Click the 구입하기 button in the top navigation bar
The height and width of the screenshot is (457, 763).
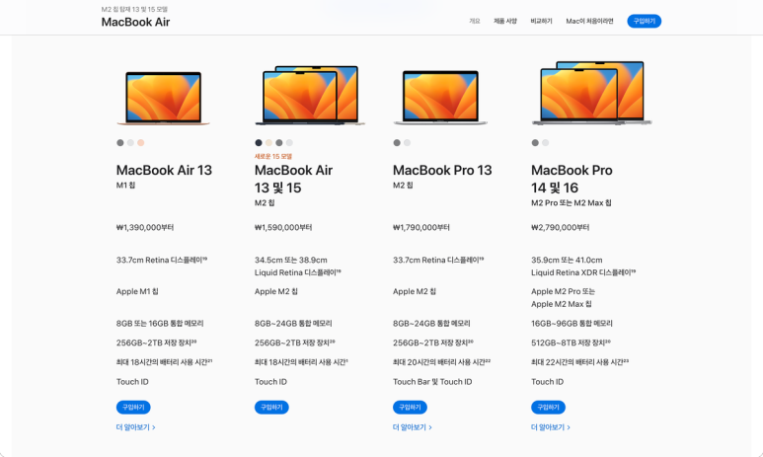644,21
